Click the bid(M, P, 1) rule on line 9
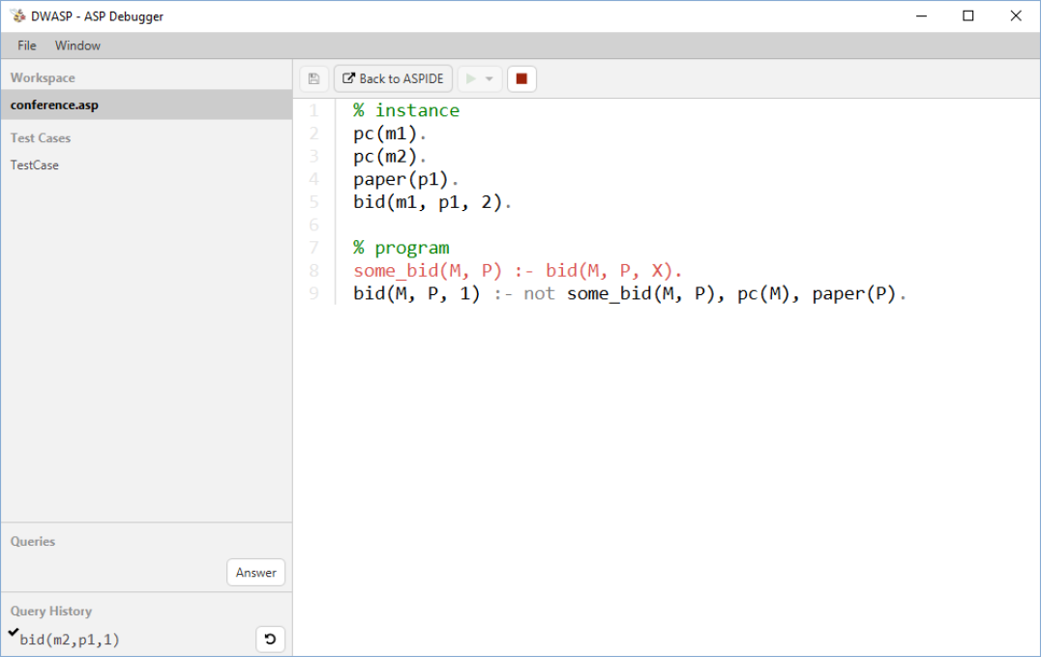The image size is (1041, 657). coord(630,293)
